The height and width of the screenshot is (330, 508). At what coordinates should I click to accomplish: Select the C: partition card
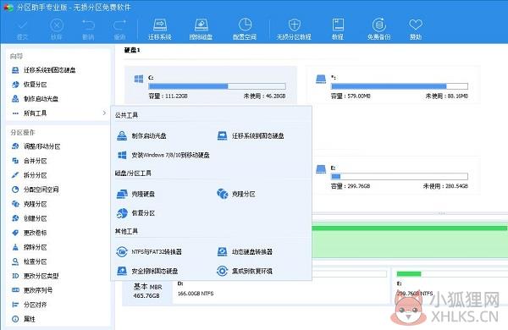point(211,85)
